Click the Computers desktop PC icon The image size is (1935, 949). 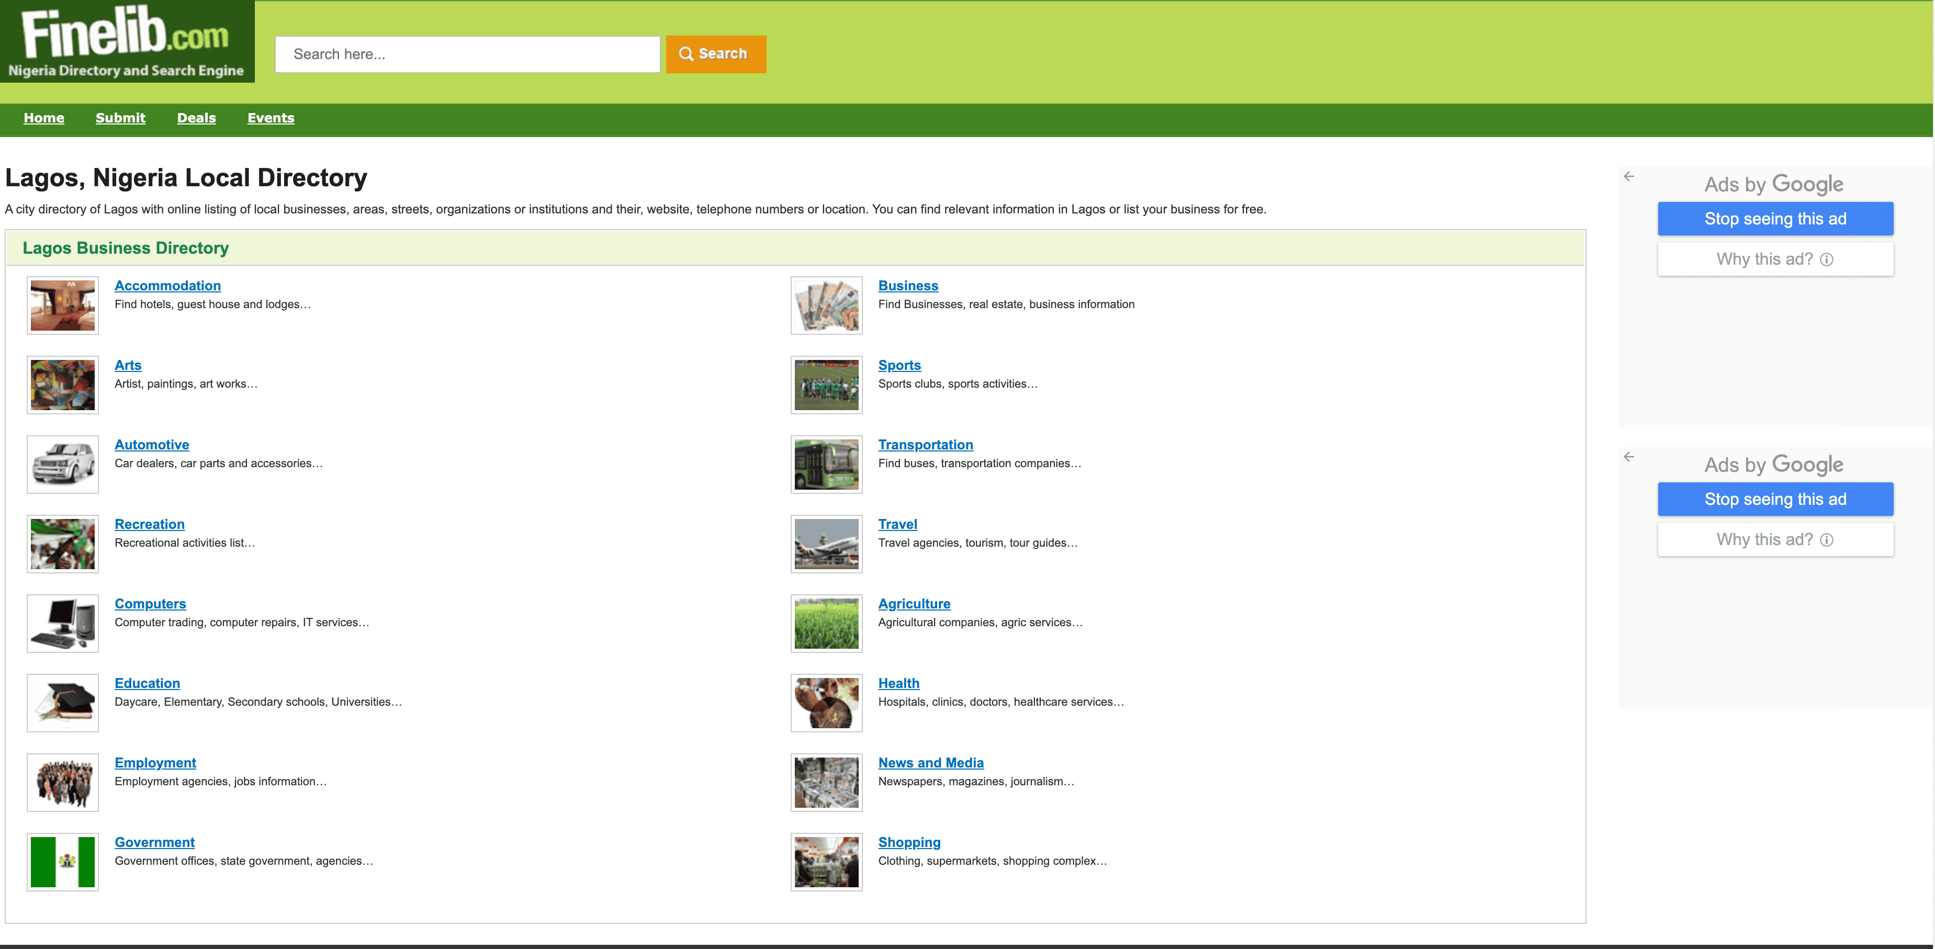pos(62,624)
